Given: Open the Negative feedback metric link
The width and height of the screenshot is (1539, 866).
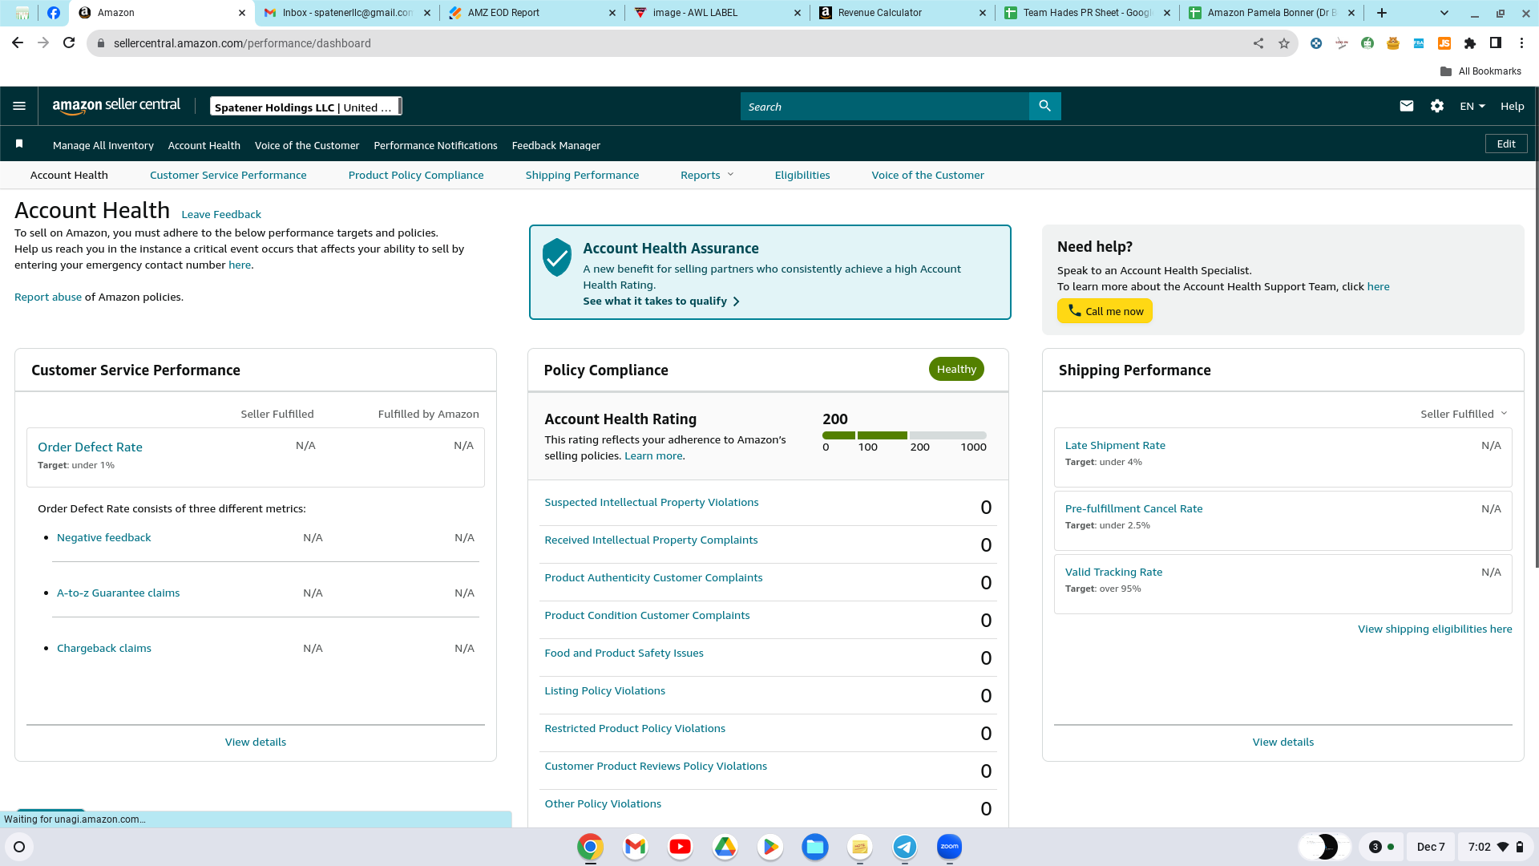Looking at the screenshot, I should [104, 537].
